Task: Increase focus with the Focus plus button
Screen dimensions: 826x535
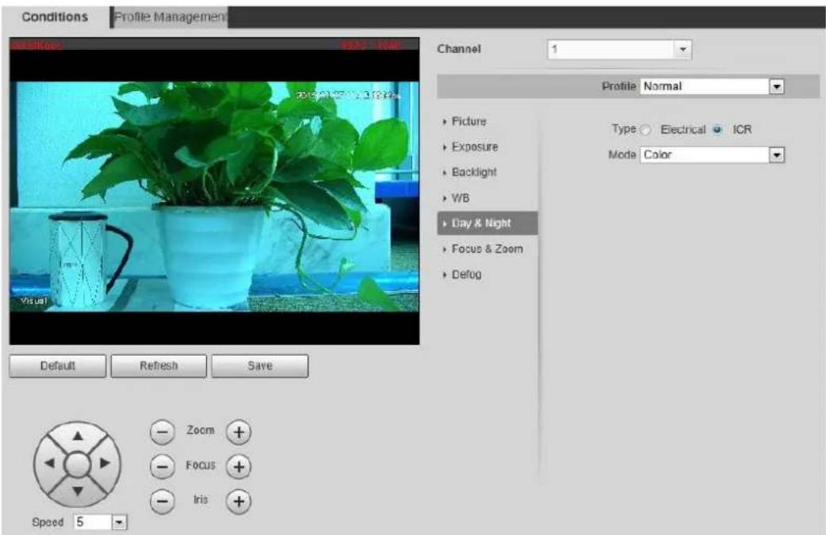Action: [x=239, y=467]
